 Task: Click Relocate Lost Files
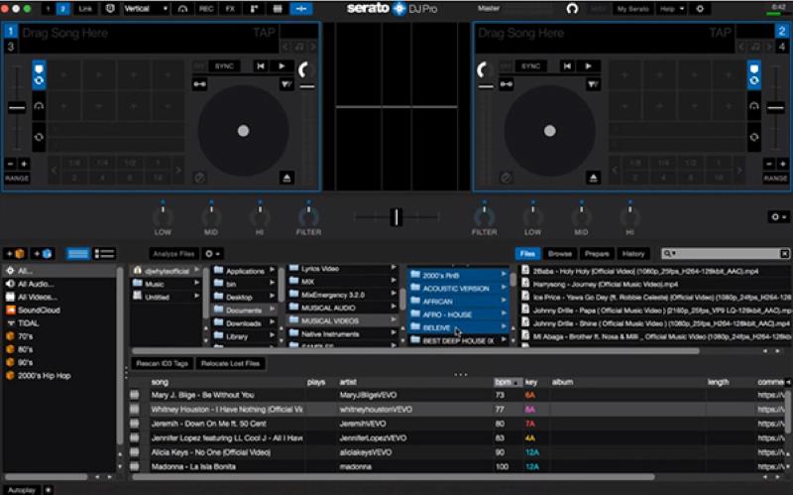[230, 363]
